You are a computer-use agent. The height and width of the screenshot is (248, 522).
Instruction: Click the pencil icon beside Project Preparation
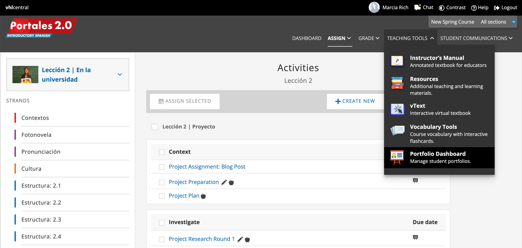tap(224, 182)
